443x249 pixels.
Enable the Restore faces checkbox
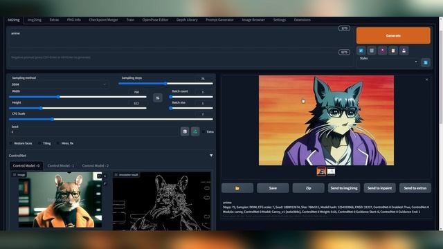[11, 143]
